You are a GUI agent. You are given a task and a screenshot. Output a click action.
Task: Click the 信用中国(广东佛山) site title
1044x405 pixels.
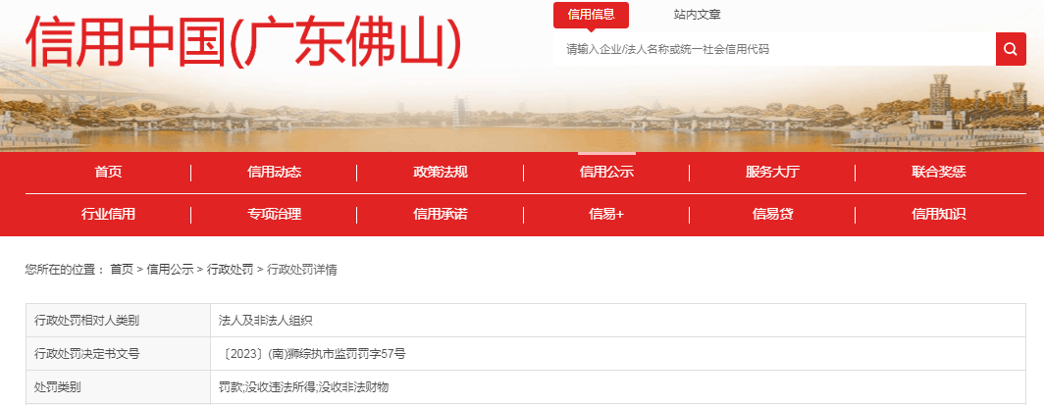tap(243, 41)
